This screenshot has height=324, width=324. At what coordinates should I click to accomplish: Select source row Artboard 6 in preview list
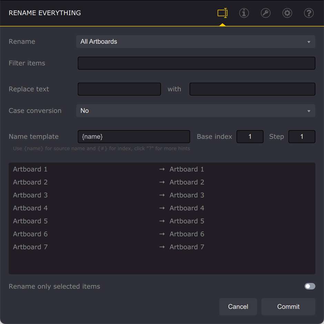(x=30, y=234)
